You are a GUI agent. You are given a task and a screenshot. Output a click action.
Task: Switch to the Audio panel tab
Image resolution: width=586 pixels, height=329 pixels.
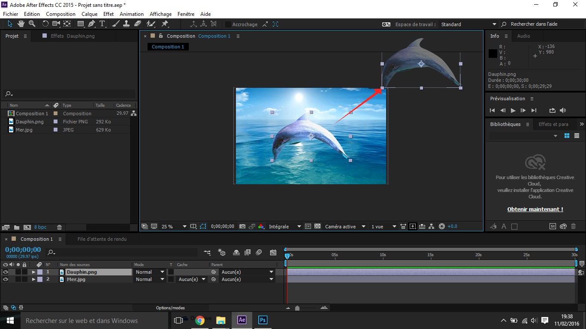[523, 36]
